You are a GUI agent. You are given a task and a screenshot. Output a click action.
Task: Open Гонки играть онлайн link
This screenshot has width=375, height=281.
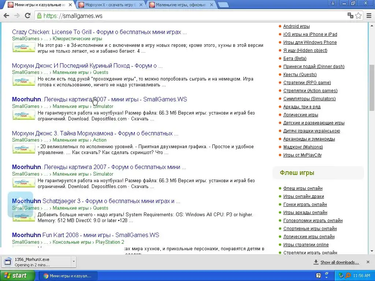coord(305,205)
